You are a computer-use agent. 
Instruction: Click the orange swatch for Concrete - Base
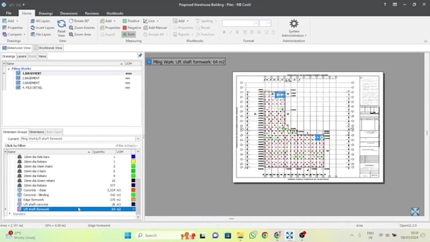point(133,190)
